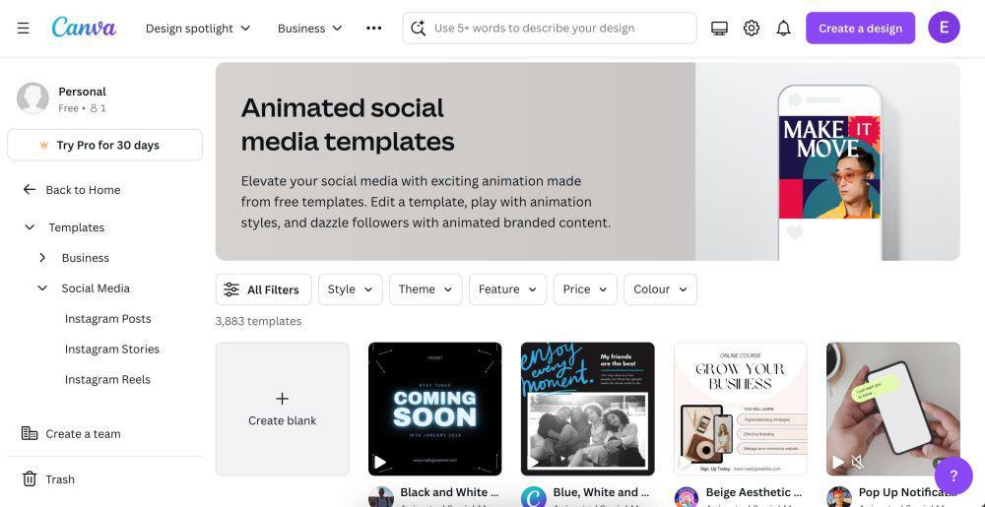The width and height of the screenshot is (985, 507).
Task: Collapse the Templates tree section
Action: [x=30, y=227]
